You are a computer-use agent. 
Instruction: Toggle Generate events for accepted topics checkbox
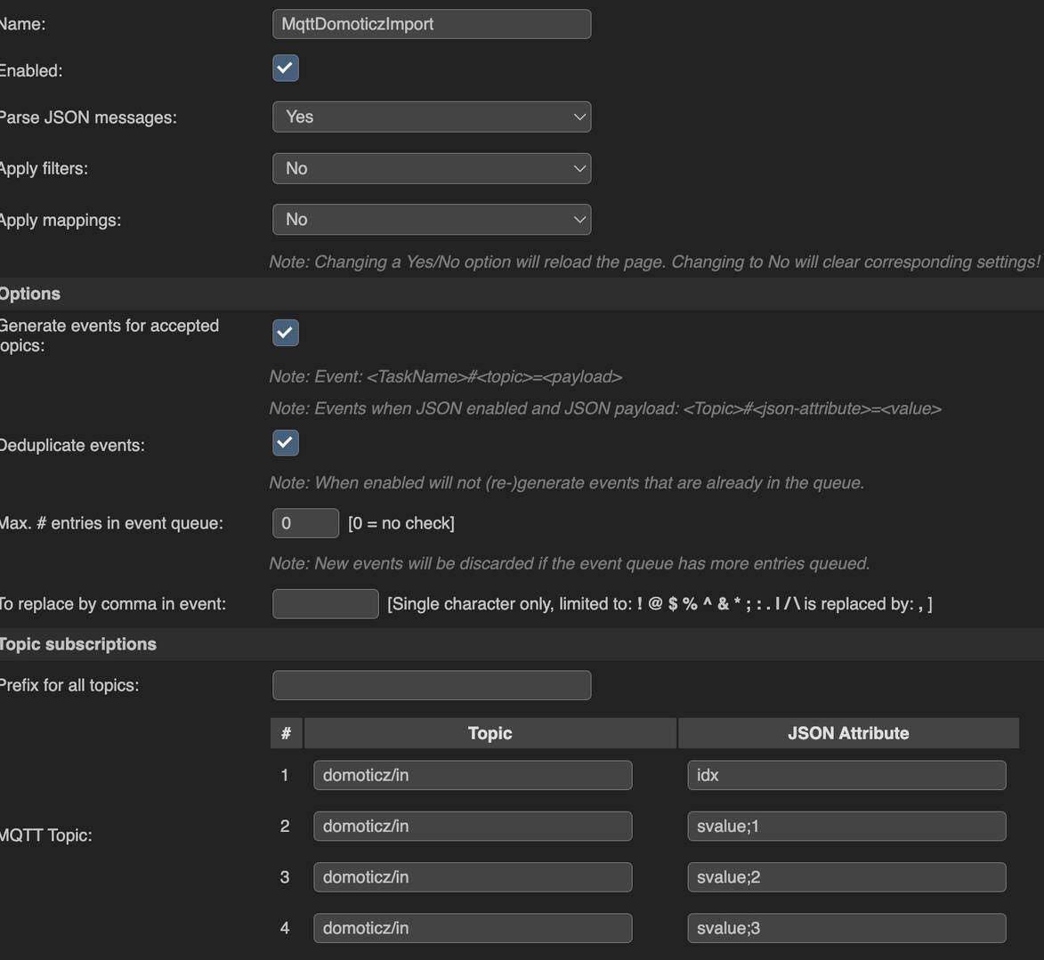[286, 333]
